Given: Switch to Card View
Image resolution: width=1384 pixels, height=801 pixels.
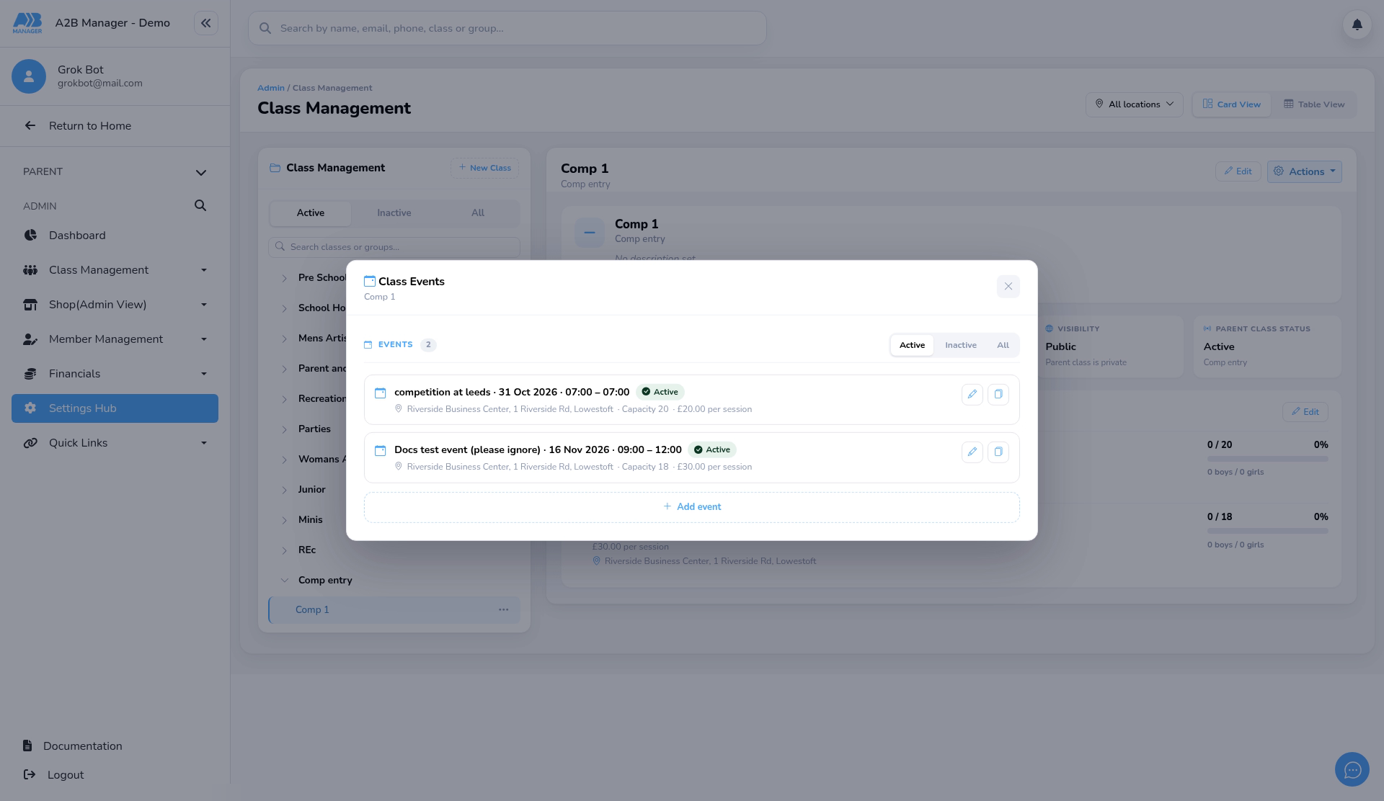Looking at the screenshot, I should (x=1231, y=104).
